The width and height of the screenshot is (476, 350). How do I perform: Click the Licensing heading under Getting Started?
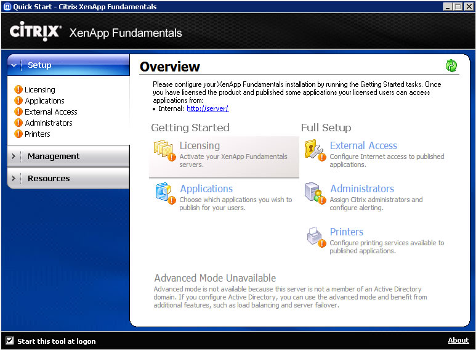pos(200,145)
